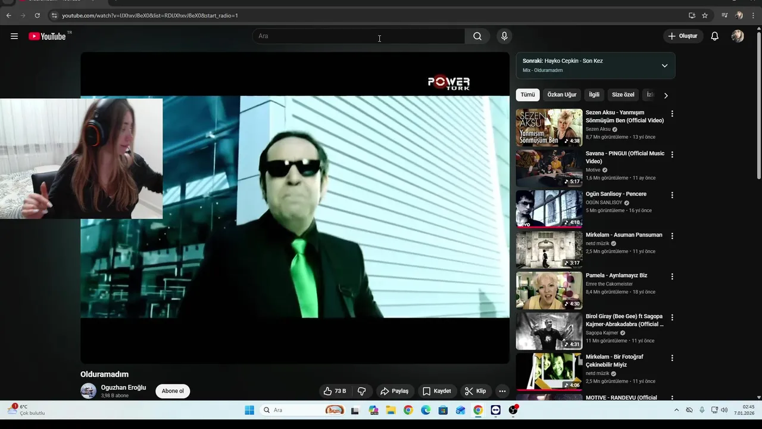This screenshot has height=429, width=762.
Task: Click the Paylaş share button
Action: pyautogui.click(x=395, y=391)
